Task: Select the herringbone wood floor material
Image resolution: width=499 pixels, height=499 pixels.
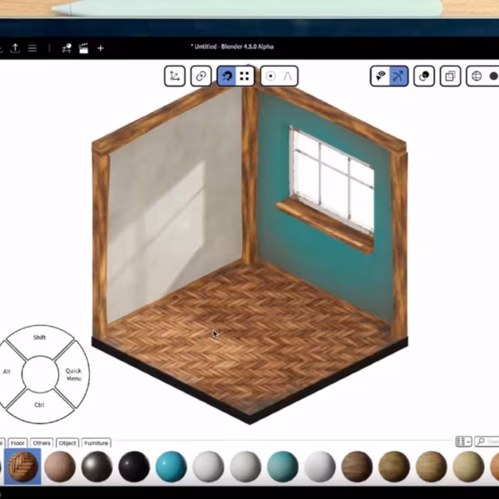Action: coord(22,467)
